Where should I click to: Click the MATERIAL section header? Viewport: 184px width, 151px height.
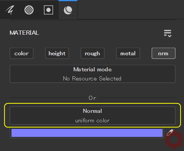(x=24, y=33)
